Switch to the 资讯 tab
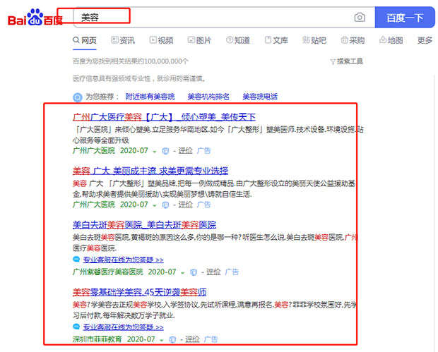 click(123, 40)
